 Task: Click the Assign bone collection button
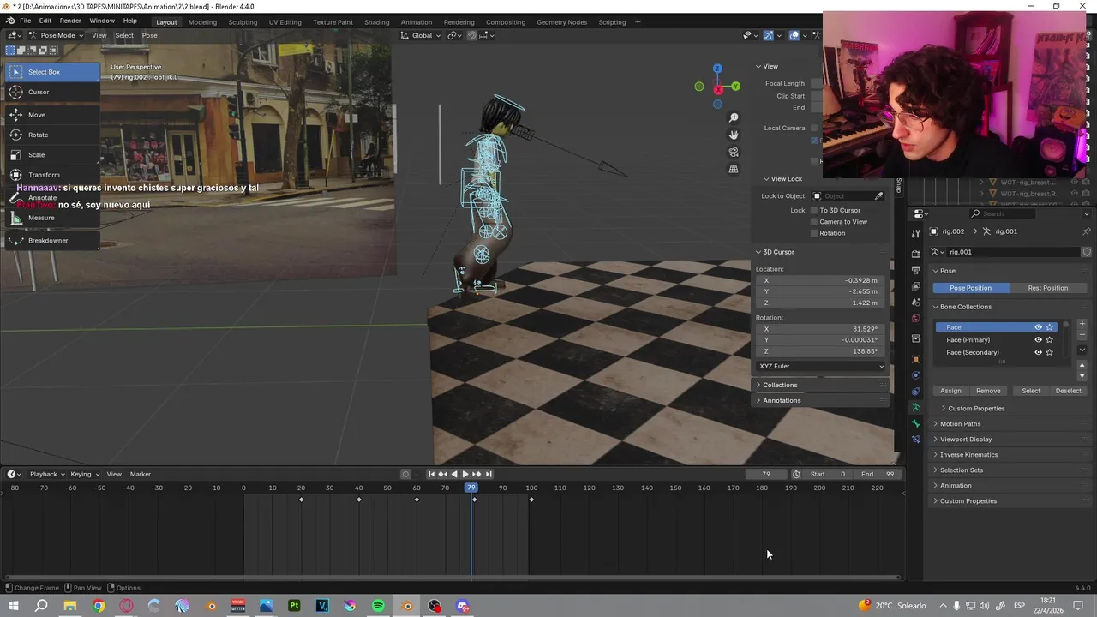pos(950,391)
